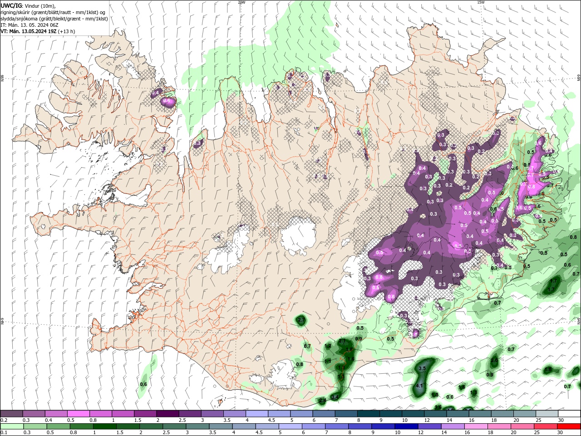Click the '18' label in the top legend
Viewport: 581px width, 436px height.
pos(494,420)
